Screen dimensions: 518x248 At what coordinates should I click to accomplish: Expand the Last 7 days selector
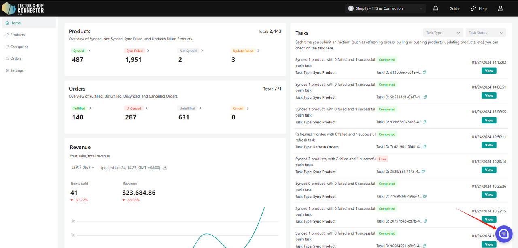[x=83, y=167]
